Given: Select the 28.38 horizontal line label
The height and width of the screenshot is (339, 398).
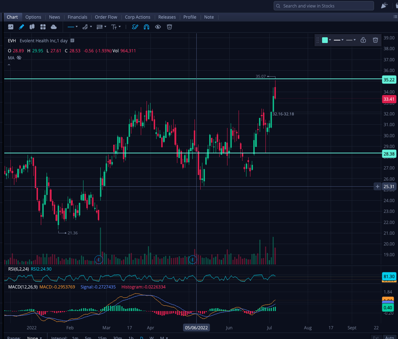Looking at the screenshot, I should [x=389, y=154].
